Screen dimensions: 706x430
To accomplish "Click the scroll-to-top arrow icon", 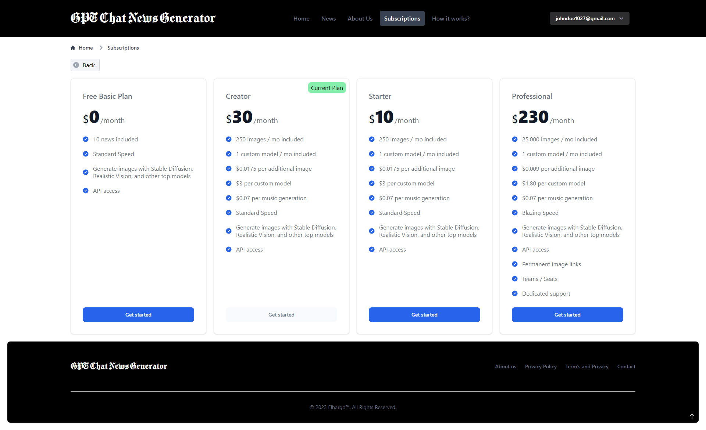I will pos(692,416).
